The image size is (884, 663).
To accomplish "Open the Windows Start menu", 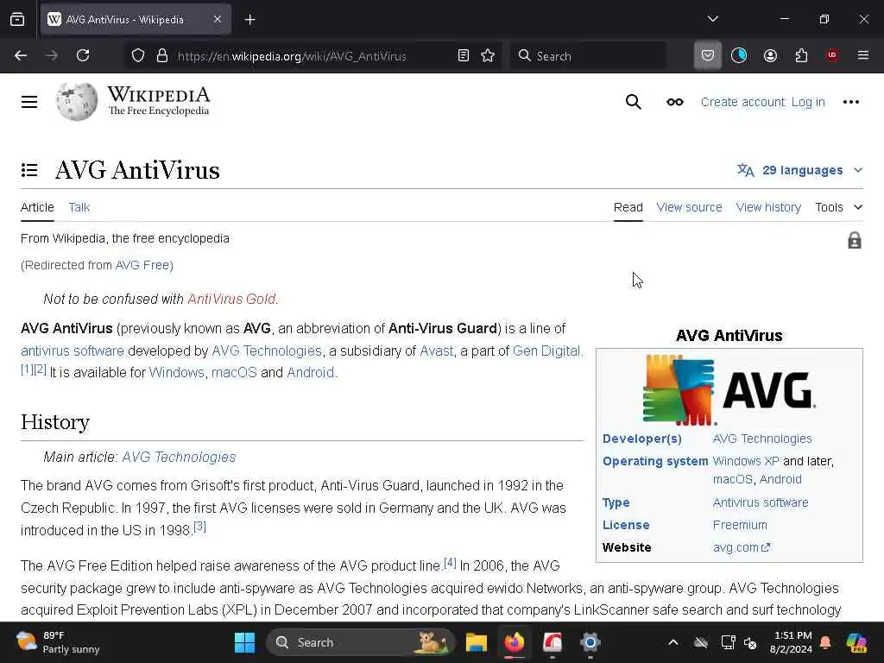I will pyautogui.click(x=244, y=642).
